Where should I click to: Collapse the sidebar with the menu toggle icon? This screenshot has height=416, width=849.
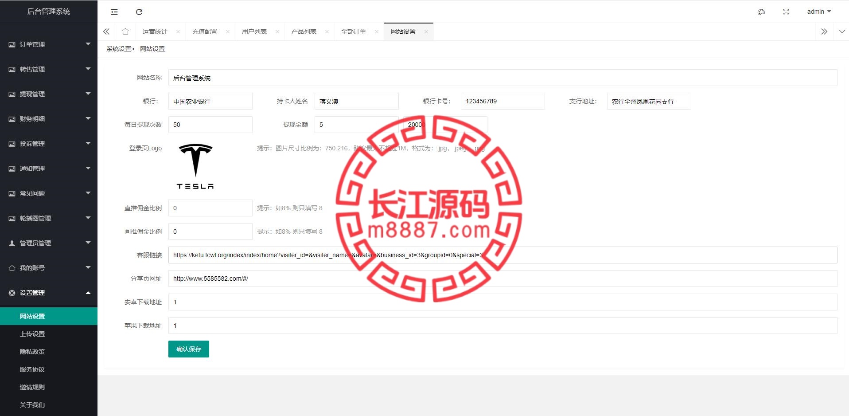point(114,12)
